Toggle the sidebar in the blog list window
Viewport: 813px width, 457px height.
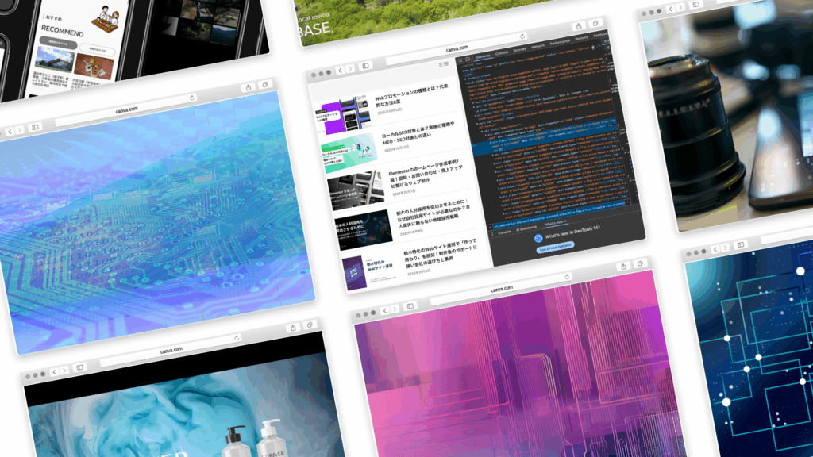click(365, 66)
